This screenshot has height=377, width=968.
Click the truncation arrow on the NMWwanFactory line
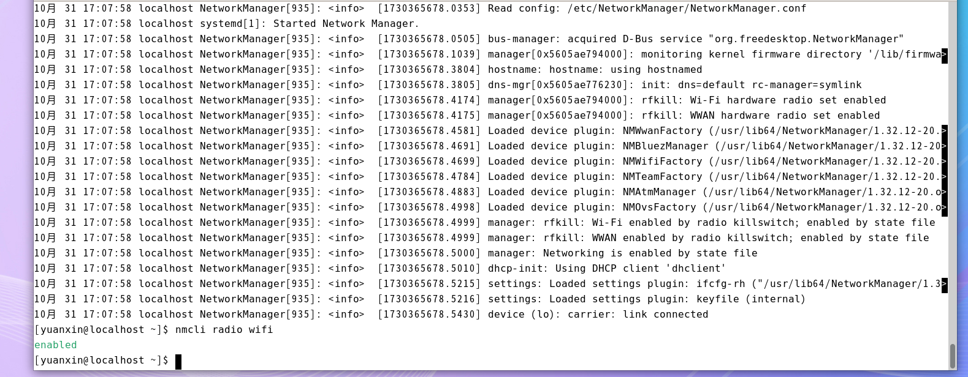[944, 131]
